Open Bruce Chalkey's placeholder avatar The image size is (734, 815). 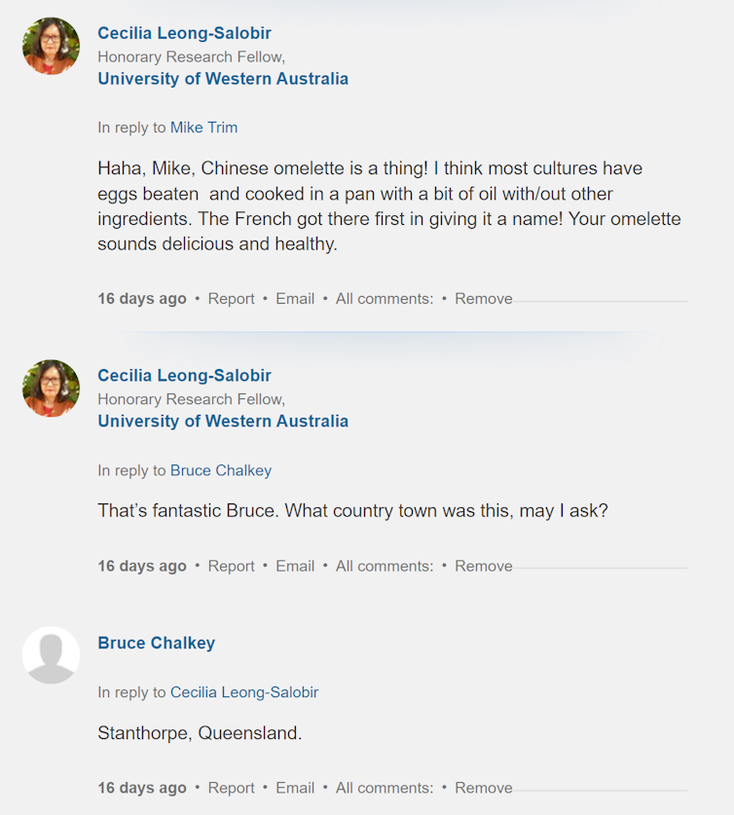pos(51,655)
